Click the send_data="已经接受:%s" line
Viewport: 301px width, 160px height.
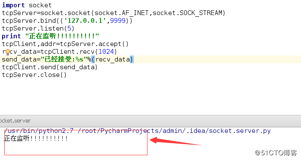[68, 59]
